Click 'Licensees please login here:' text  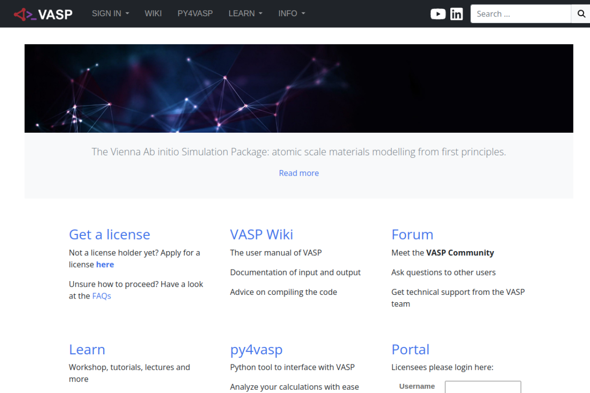[x=442, y=367]
